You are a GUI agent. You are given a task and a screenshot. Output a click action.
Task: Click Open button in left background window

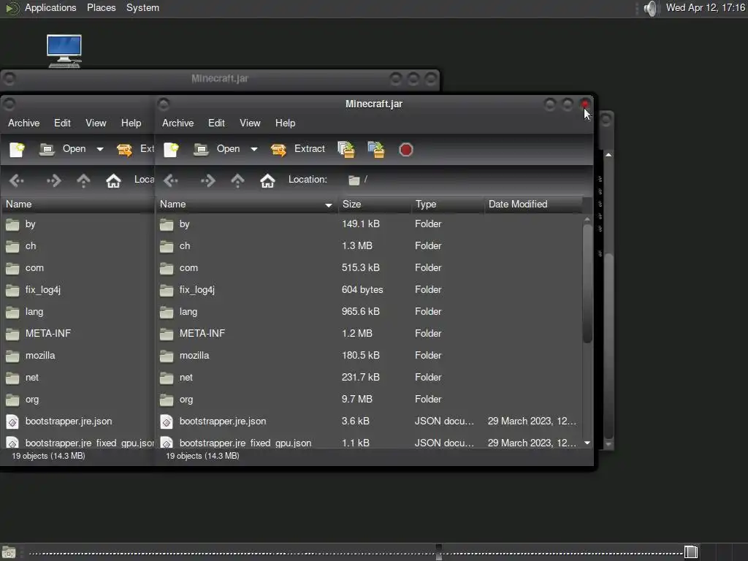64,149
